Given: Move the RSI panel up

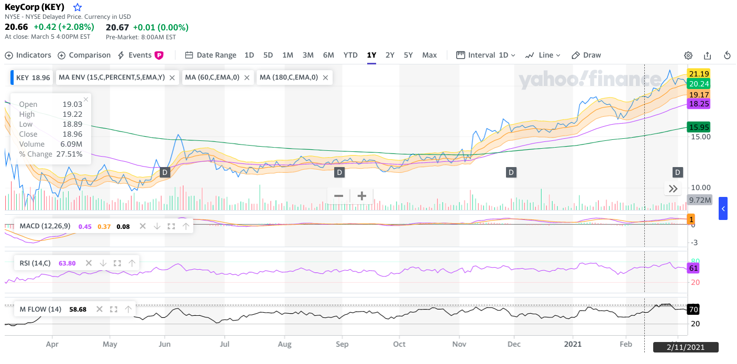Looking at the screenshot, I should coord(132,263).
